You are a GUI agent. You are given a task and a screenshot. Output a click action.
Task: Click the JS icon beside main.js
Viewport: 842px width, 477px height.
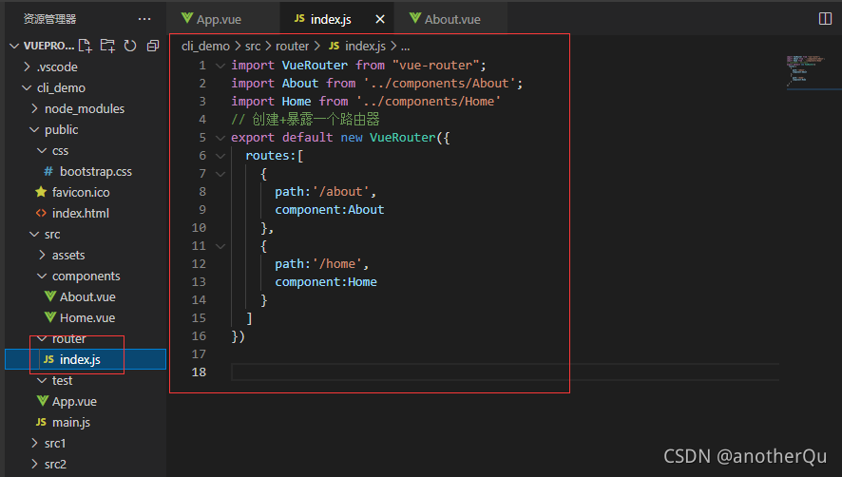tap(41, 422)
